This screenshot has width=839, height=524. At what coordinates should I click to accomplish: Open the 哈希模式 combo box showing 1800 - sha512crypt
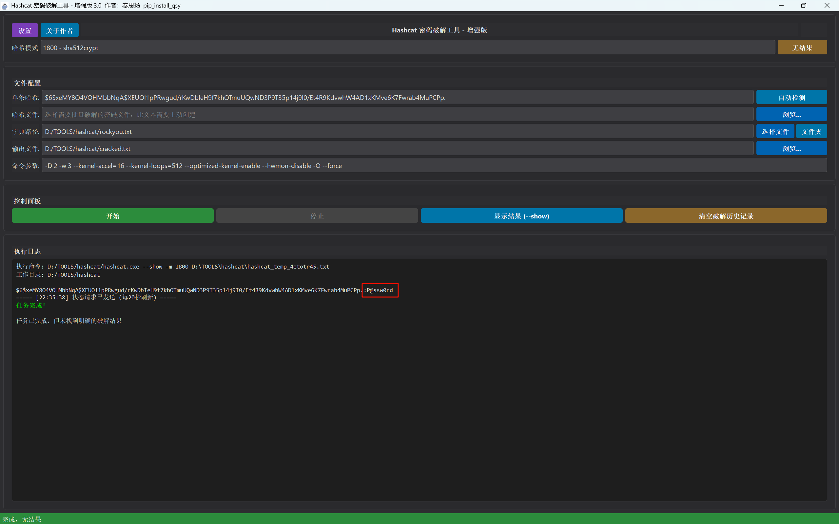(x=408, y=47)
